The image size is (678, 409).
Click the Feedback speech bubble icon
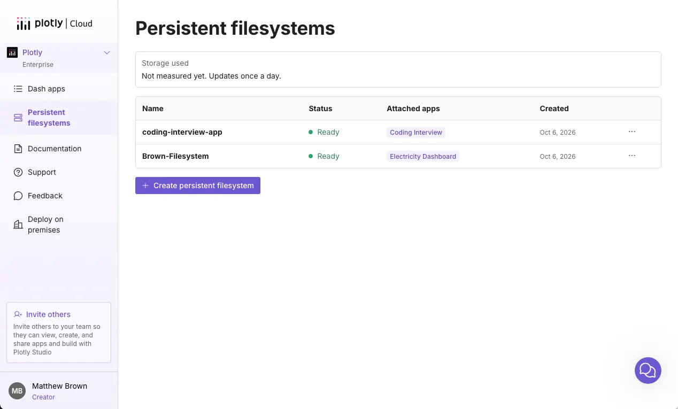[18, 196]
